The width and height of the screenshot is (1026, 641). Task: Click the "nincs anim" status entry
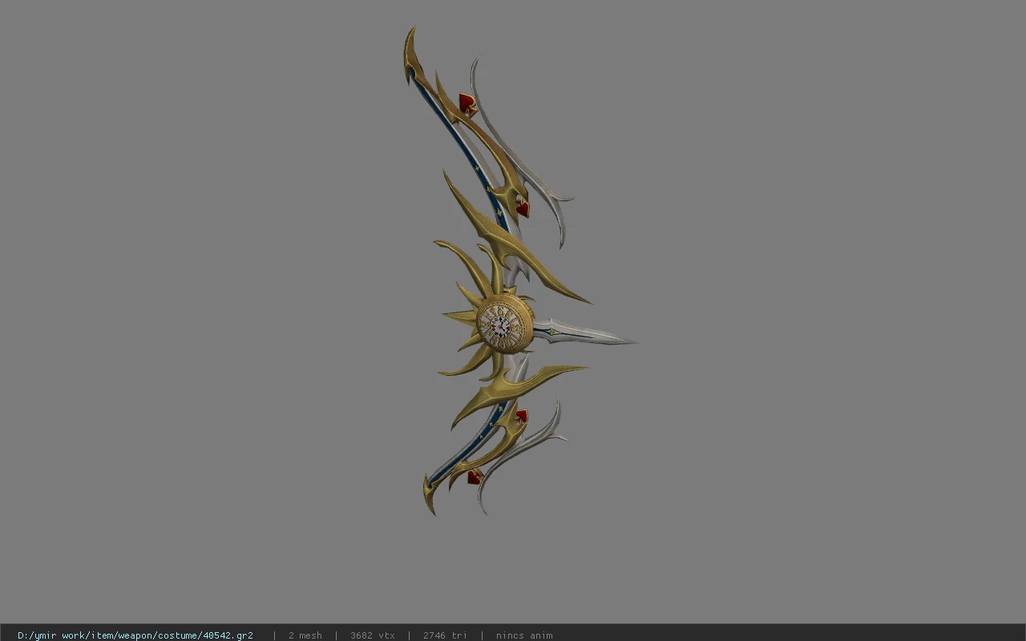[x=524, y=635]
